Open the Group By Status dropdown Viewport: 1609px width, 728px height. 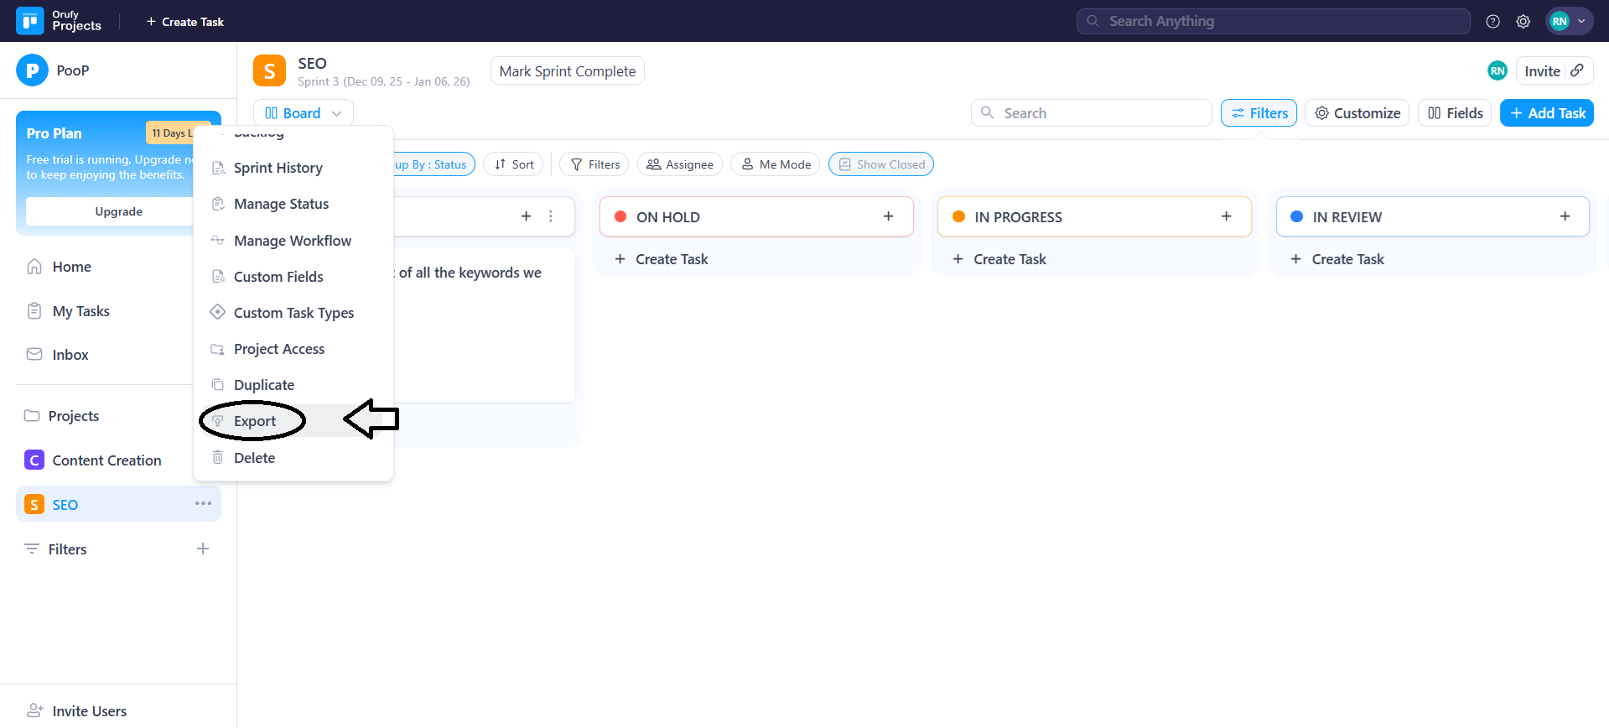point(433,164)
